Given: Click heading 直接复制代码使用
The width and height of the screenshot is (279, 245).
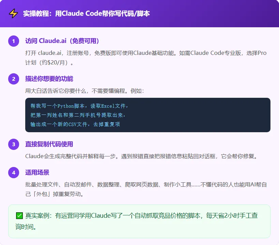Looking at the screenshot, I should tap(49, 144).
